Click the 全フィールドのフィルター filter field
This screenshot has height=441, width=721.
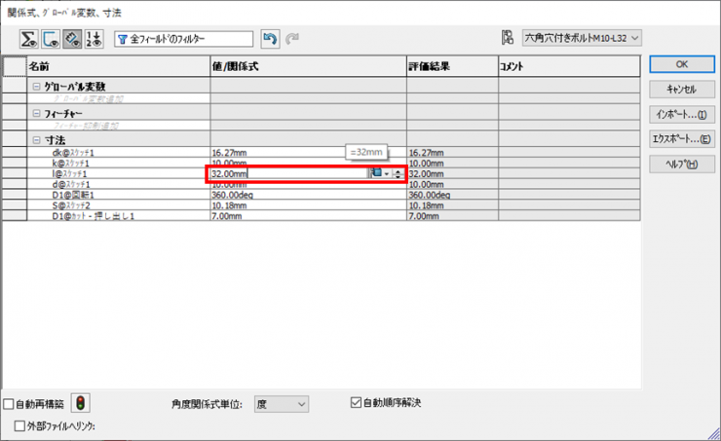pyautogui.click(x=185, y=39)
